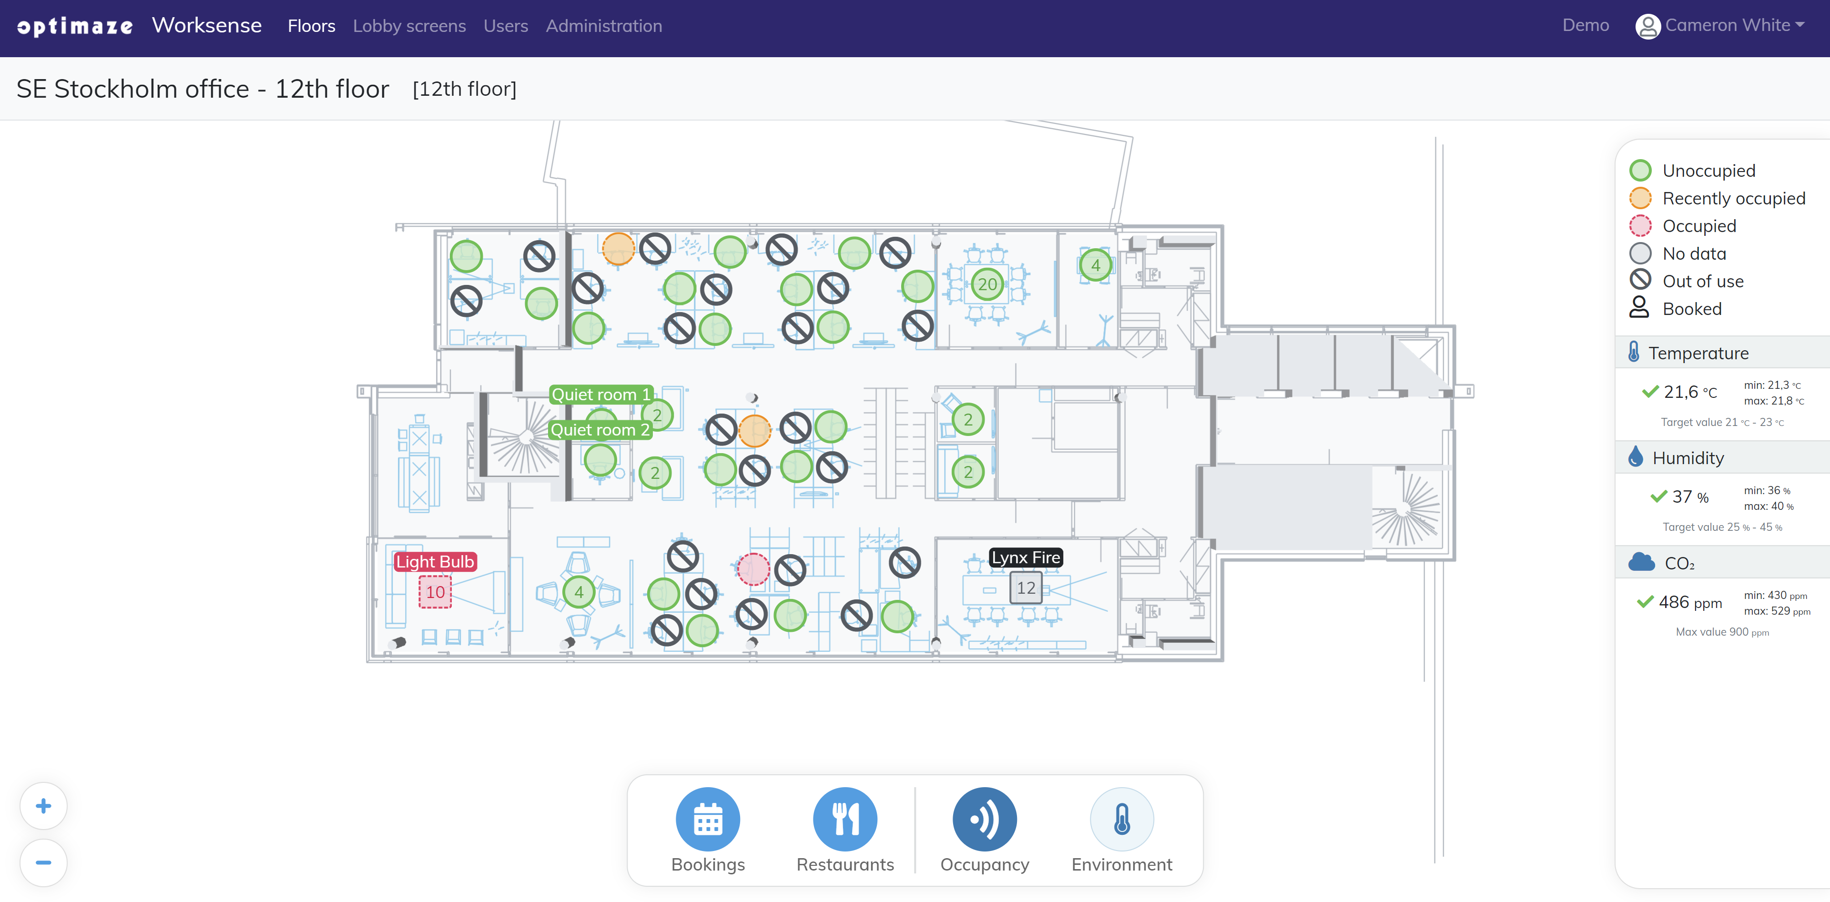Go to the Administration menu
The height and width of the screenshot is (902, 1830).
603,26
